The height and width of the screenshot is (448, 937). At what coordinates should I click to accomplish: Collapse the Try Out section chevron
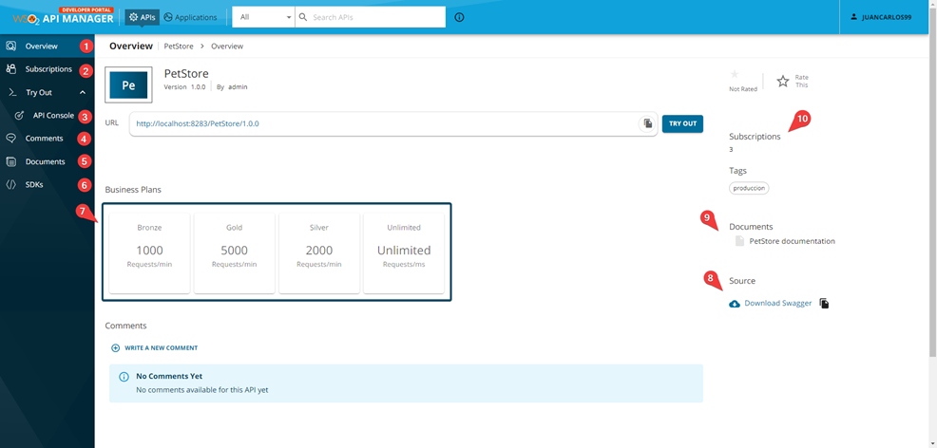[83, 92]
